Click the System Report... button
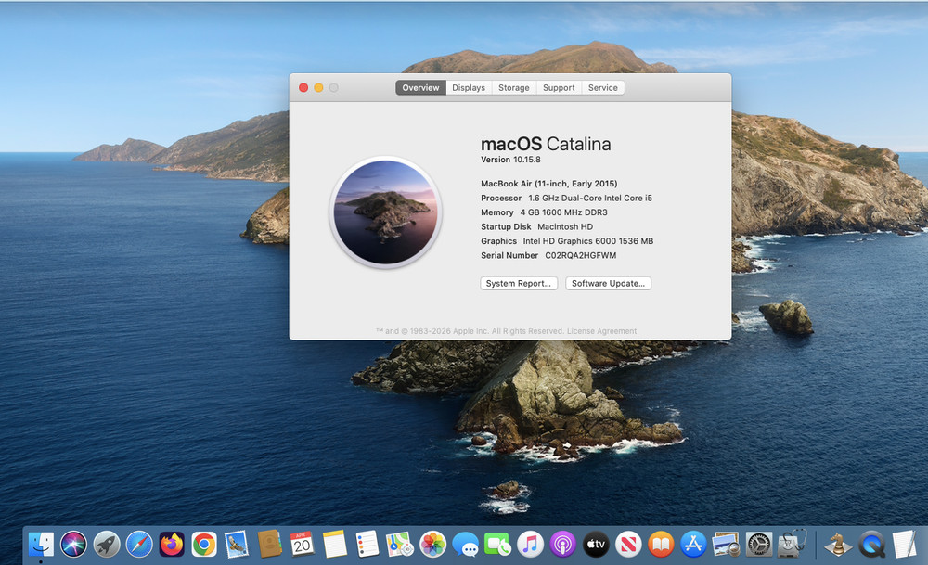The height and width of the screenshot is (565, 928). tap(519, 283)
